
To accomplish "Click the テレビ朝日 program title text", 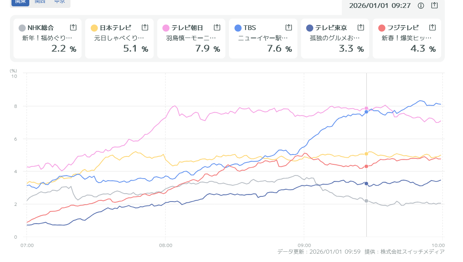I will click(191, 38).
